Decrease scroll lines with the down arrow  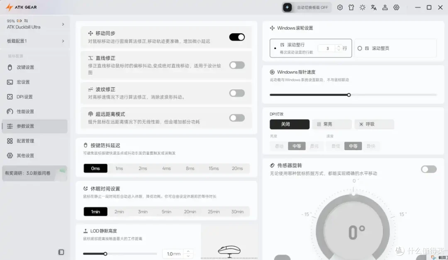click(338, 50)
